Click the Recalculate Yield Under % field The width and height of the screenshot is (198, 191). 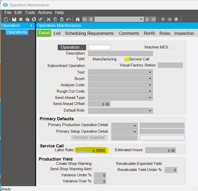[171, 170]
